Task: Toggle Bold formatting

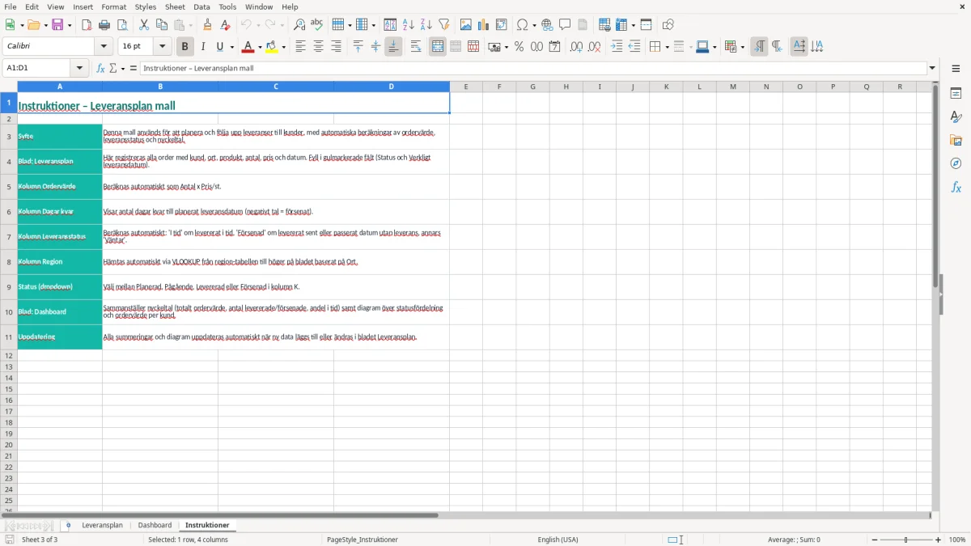Action: [184, 47]
